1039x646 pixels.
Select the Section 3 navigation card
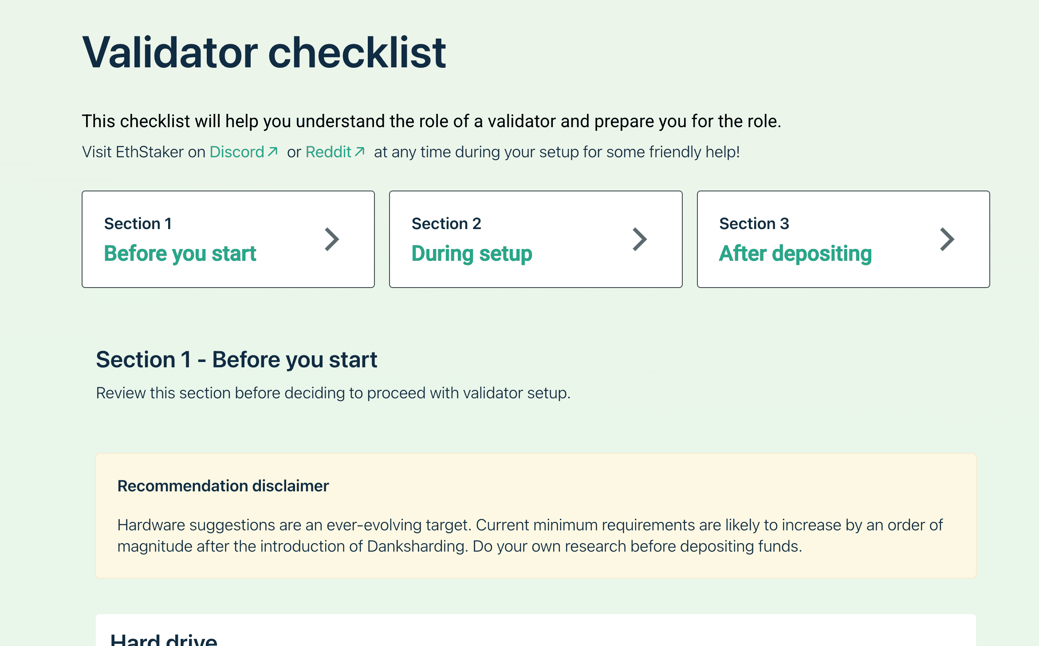[x=843, y=239]
